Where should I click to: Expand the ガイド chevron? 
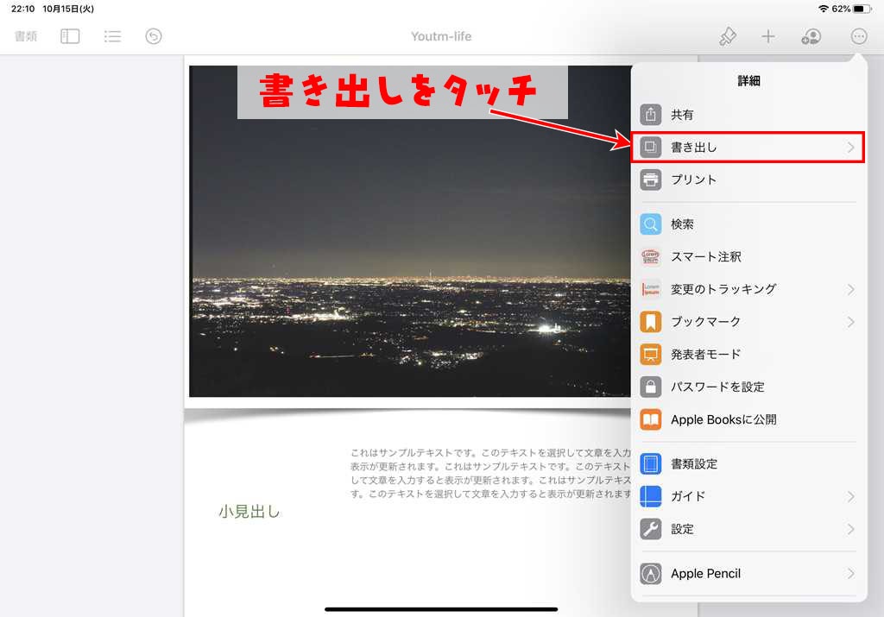coord(850,496)
